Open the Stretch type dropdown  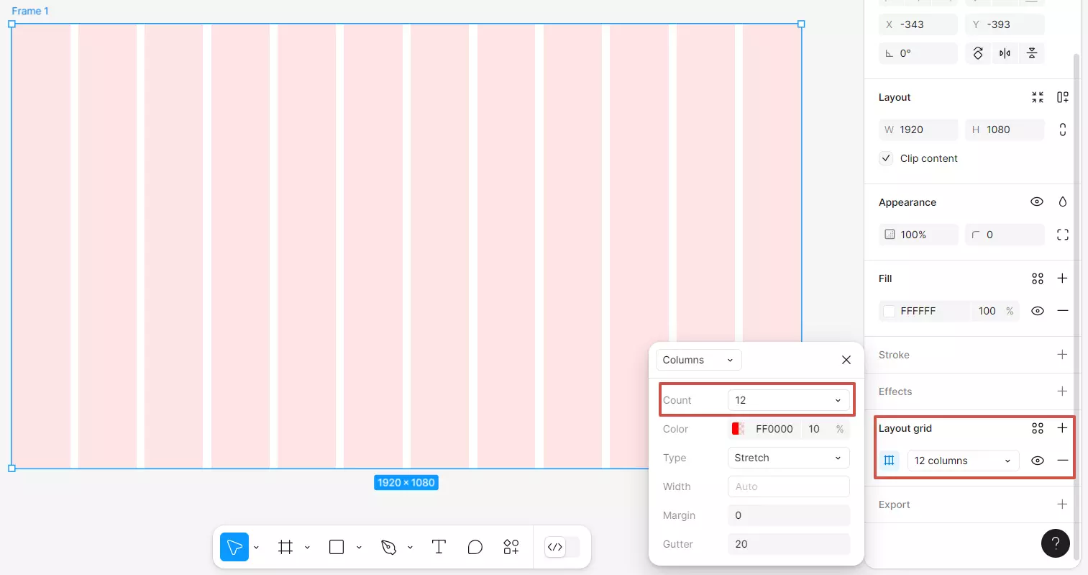pyautogui.click(x=788, y=458)
